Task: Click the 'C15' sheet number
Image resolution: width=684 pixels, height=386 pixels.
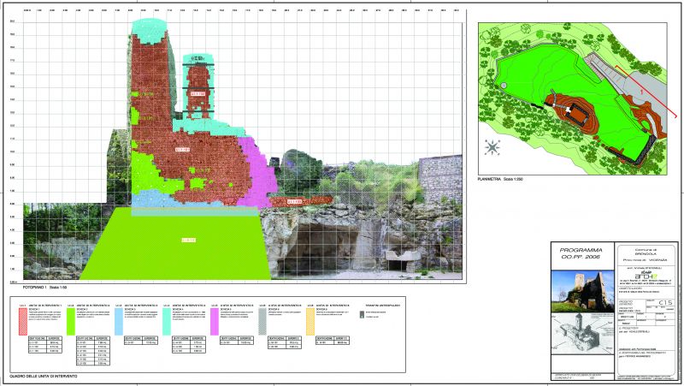Action: [x=665, y=302]
